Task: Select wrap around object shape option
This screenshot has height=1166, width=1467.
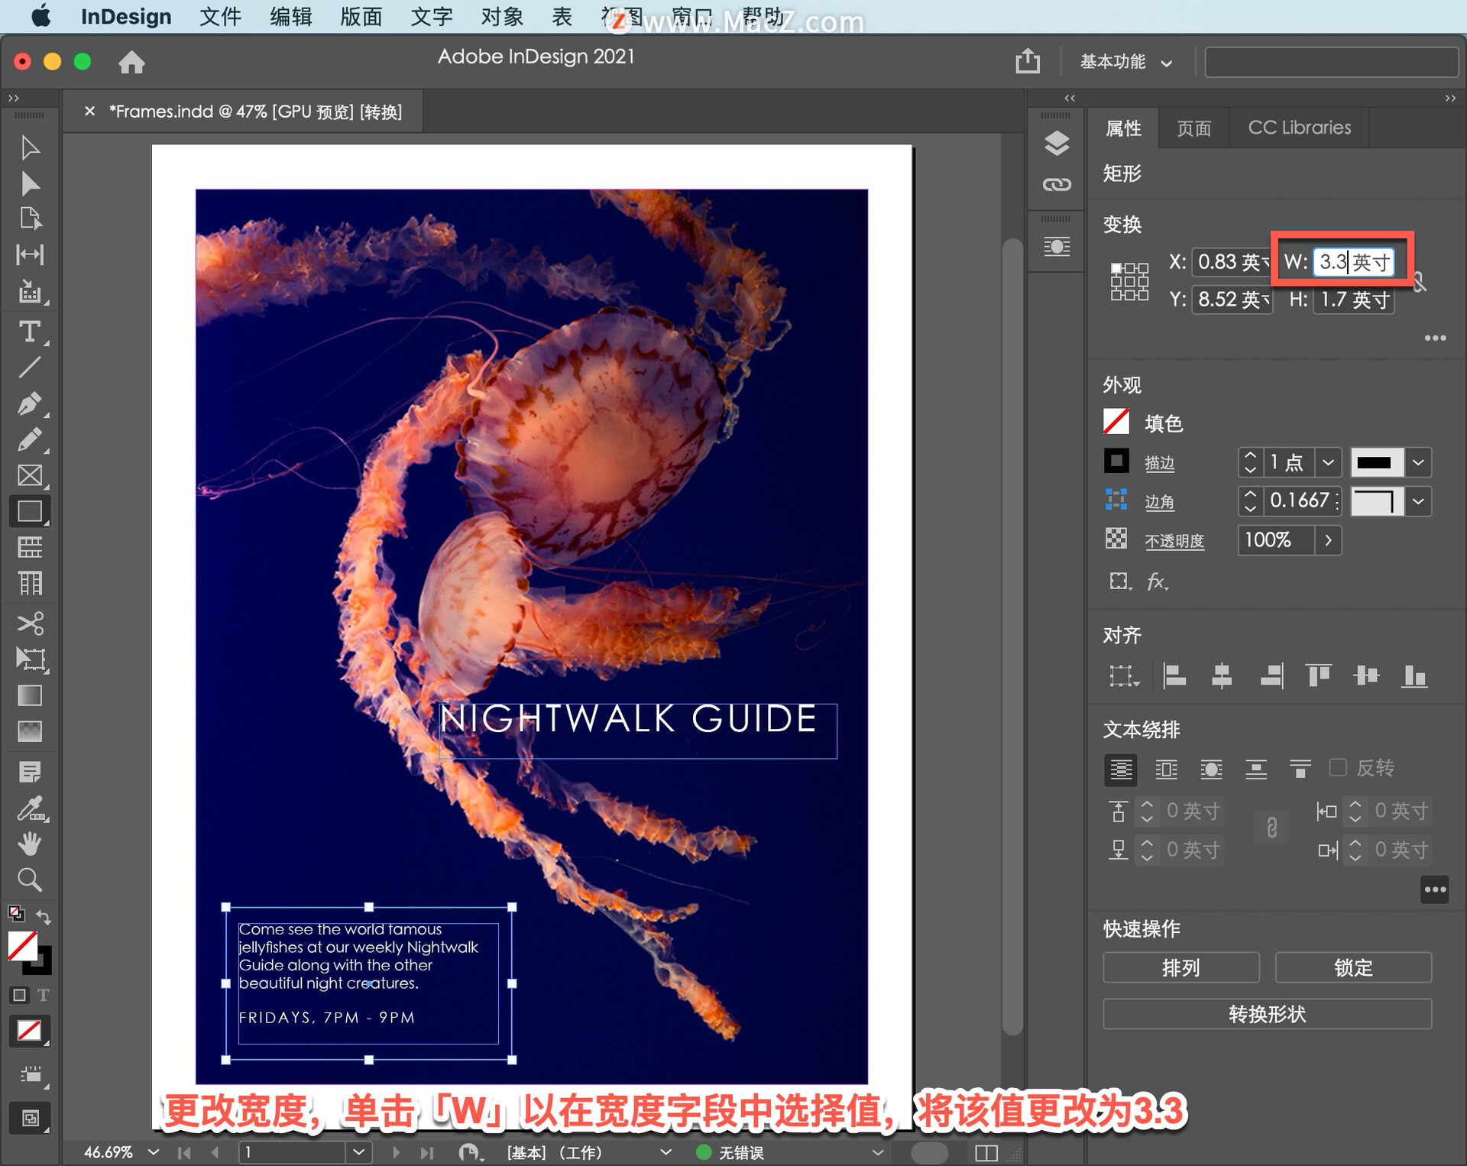Action: click(x=1211, y=769)
